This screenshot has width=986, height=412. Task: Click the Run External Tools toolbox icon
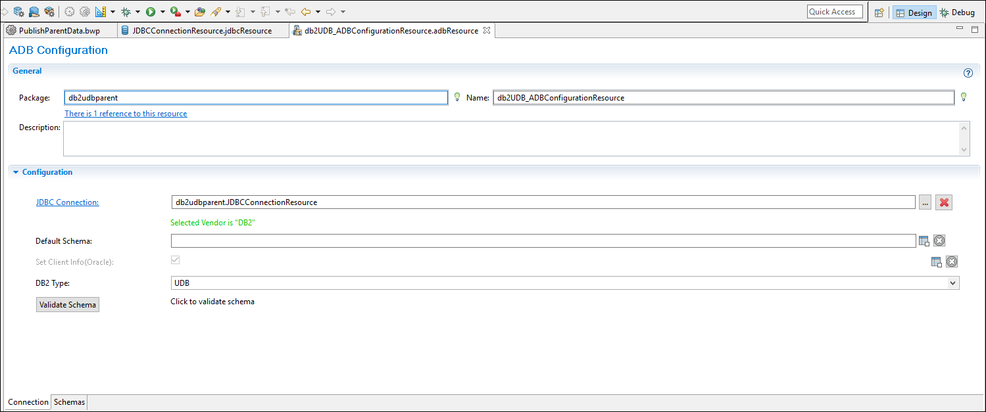pos(175,11)
